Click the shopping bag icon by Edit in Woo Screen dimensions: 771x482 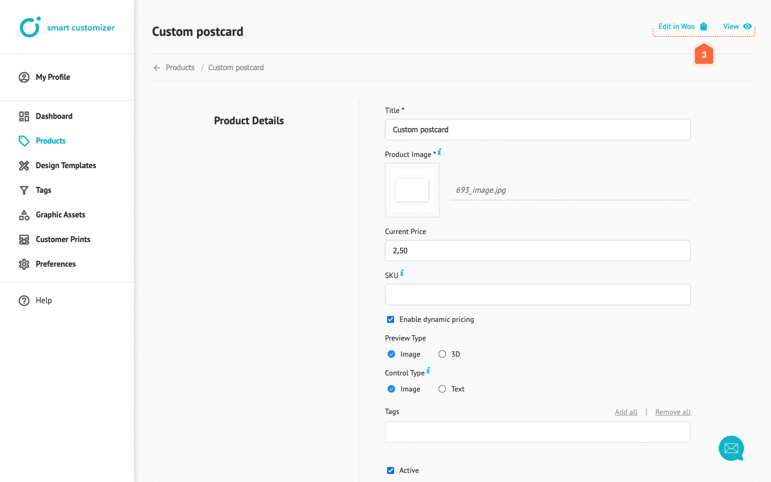[x=704, y=26]
